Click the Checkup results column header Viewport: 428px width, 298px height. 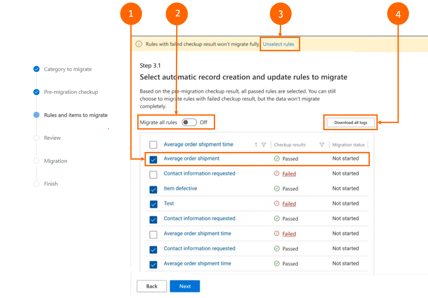[x=290, y=145]
